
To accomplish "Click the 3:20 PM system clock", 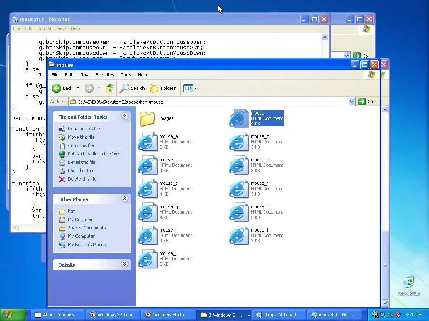I will pyautogui.click(x=413, y=315).
